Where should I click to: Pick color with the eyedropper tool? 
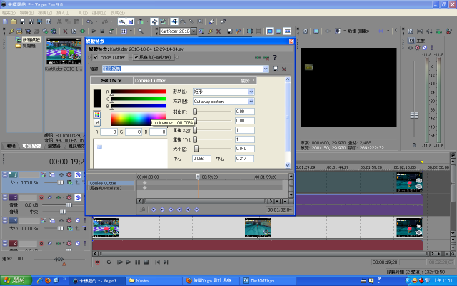(x=97, y=122)
